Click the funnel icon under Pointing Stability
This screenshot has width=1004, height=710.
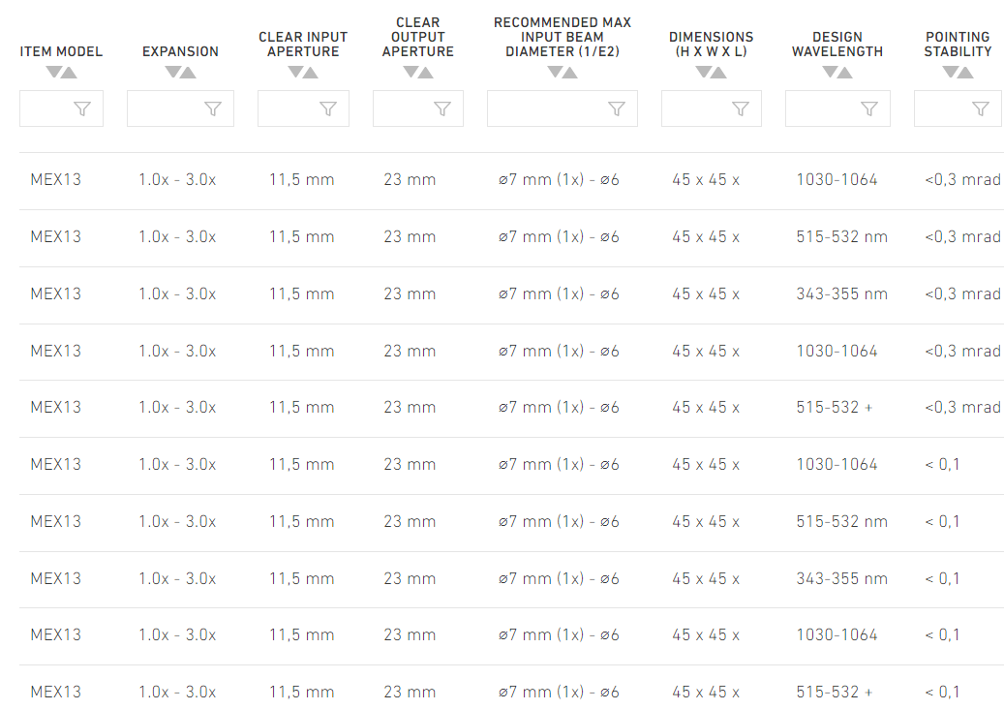click(981, 108)
